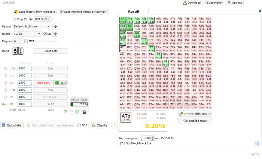262x159 pixels.
Task: Click Share this result link
Action: (x=195, y=114)
